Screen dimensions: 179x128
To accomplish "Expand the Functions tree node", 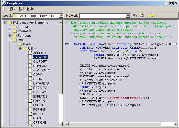I will 10,35.
